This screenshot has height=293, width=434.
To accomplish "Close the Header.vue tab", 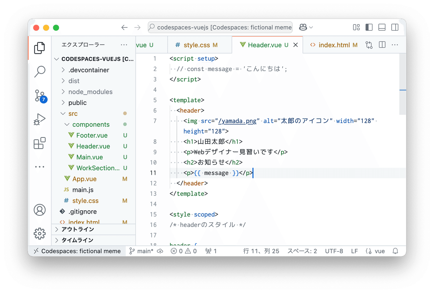I will pyautogui.click(x=295, y=45).
